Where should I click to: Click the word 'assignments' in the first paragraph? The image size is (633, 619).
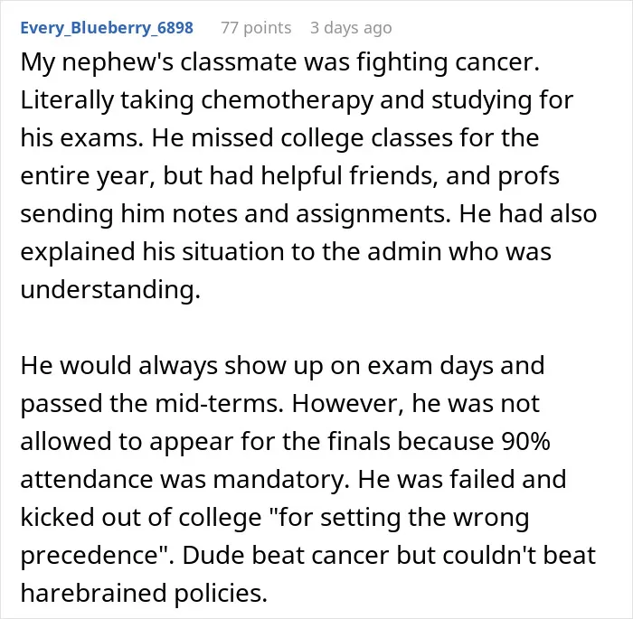pyautogui.click(x=373, y=214)
